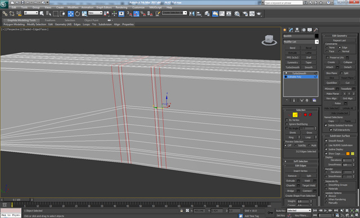Select Element sub-object level icon
360x218 pixels.
[310, 115]
